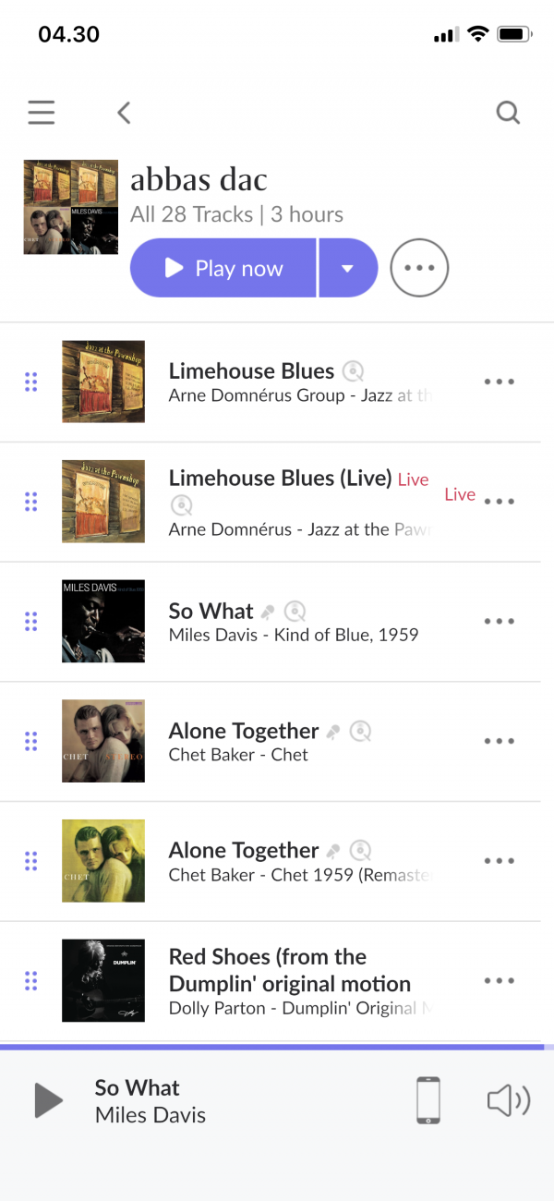The height and width of the screenshot is (1201, 554).
Task: Tap the drag handle beside So What
Action: [30, 621]
